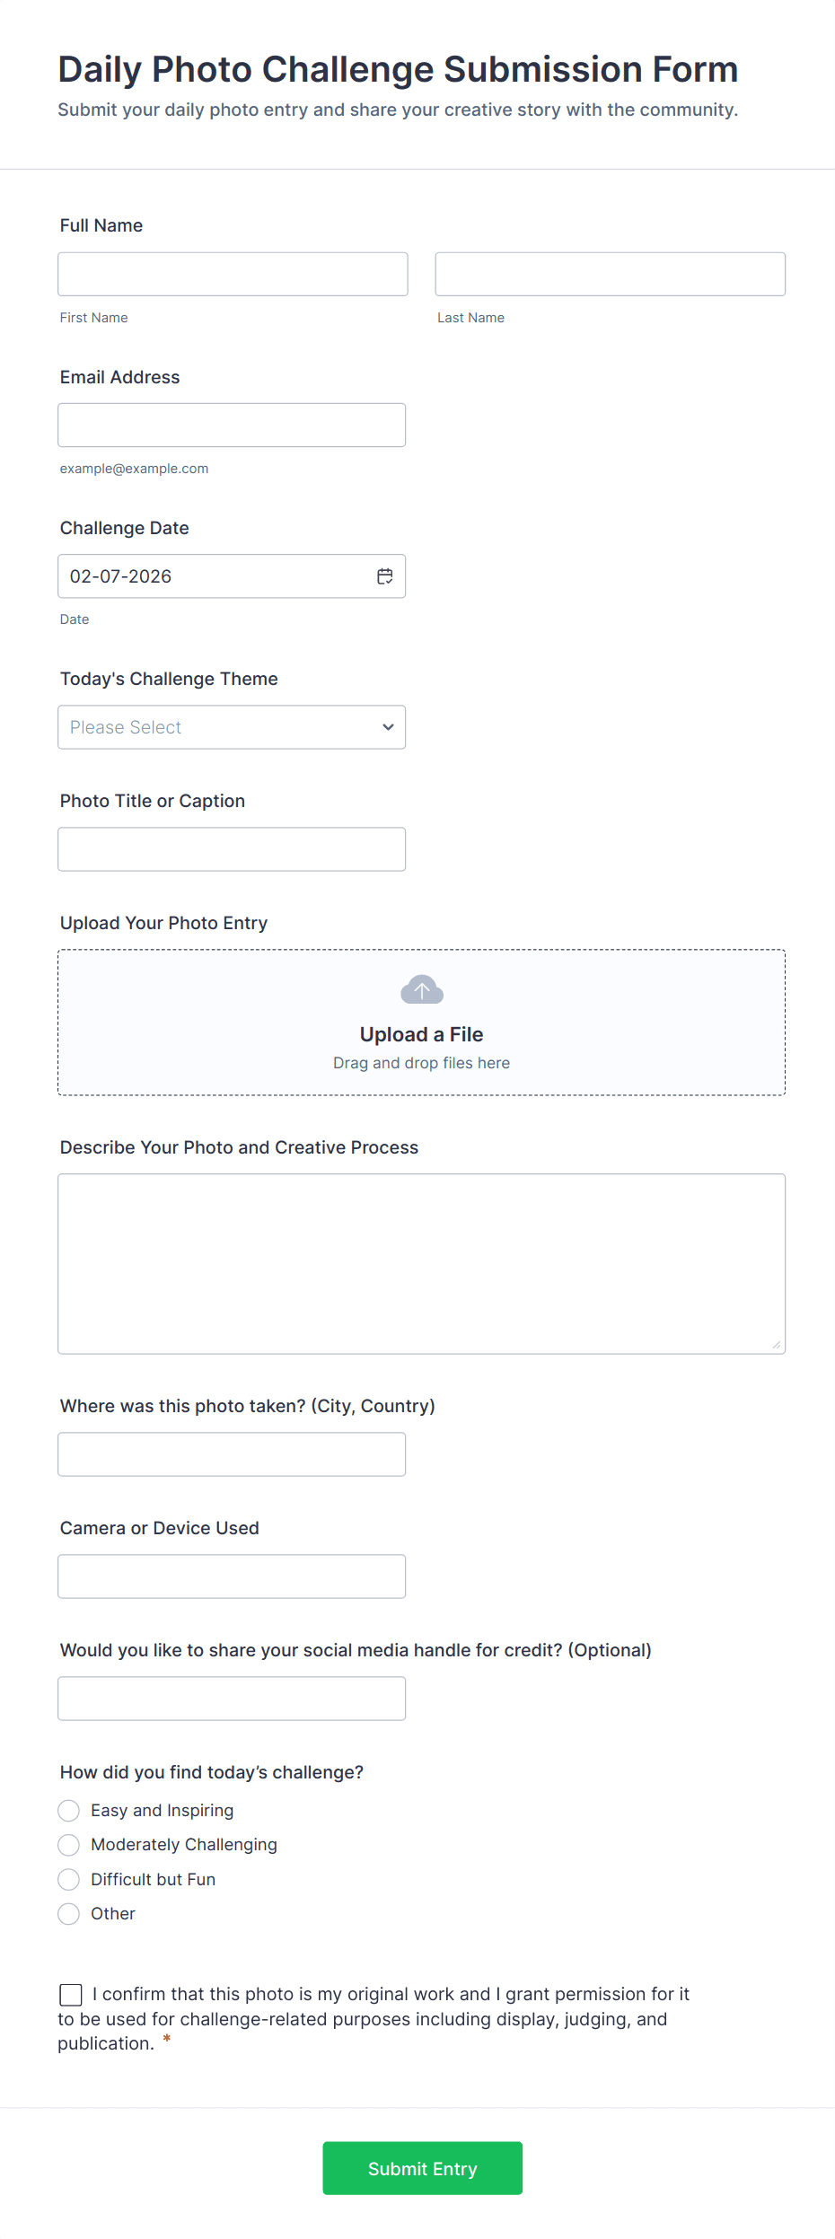
Task: Select the Easy and Inspiring radio option
Action: [69, 1810]
